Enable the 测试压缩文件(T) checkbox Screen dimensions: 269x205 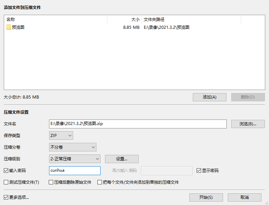click(6, 182)
